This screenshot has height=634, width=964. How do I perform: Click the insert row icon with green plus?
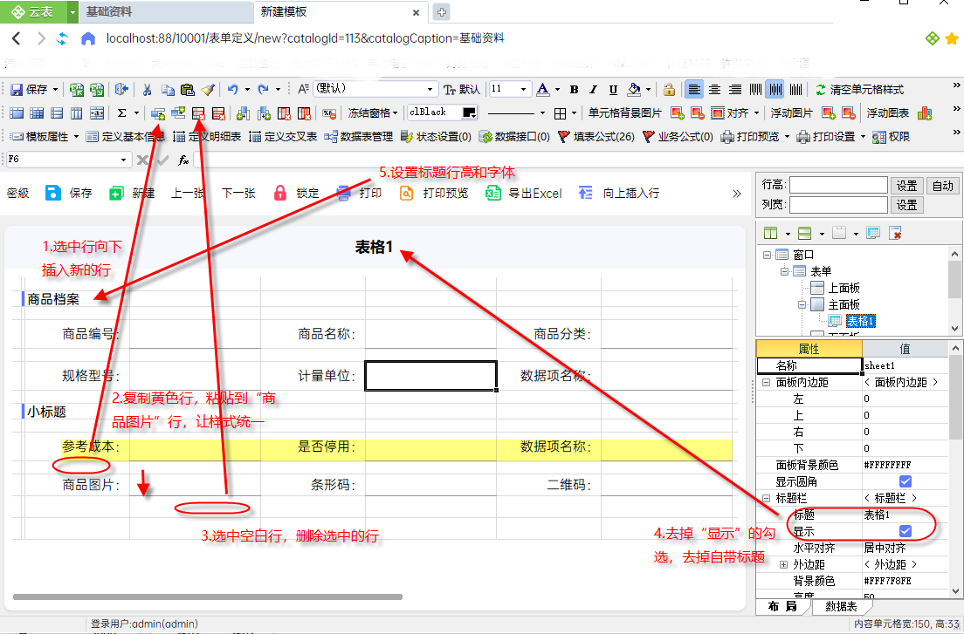pos(158,112)
